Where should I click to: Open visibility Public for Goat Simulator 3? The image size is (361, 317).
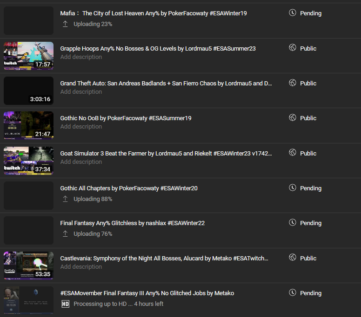308,154
